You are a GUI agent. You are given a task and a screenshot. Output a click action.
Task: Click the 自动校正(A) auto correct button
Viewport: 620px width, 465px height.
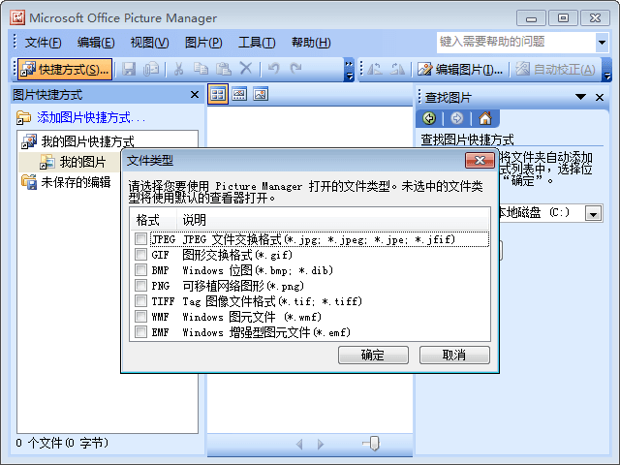point(555,69)
